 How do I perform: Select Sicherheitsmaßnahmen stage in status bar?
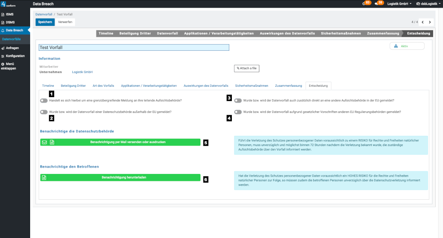pos(341,33)
